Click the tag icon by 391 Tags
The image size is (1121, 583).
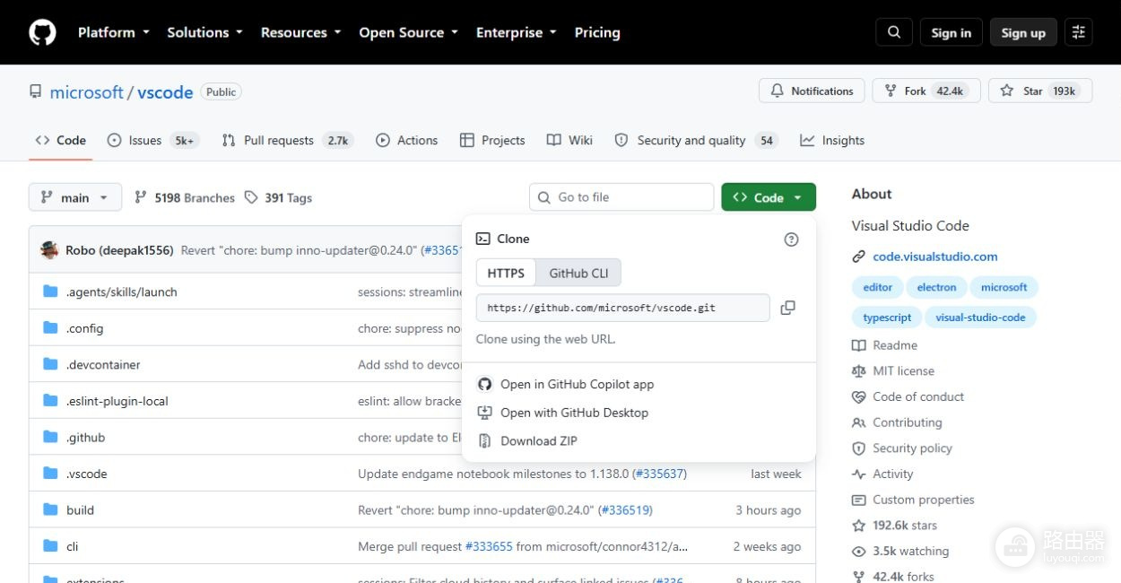coord(251,197)
